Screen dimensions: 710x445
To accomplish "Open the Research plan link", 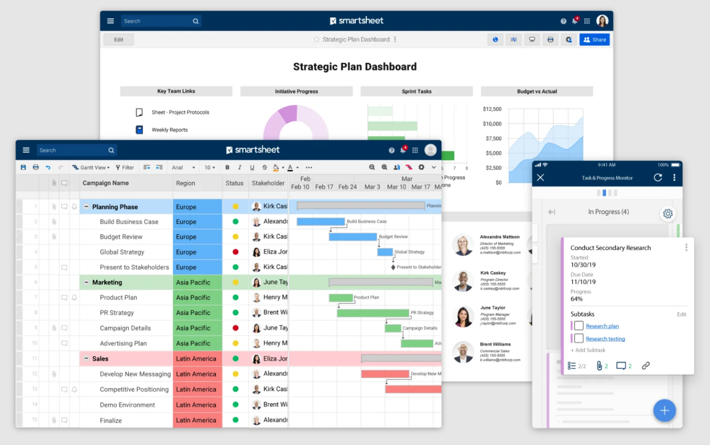I will coord(602,326).
